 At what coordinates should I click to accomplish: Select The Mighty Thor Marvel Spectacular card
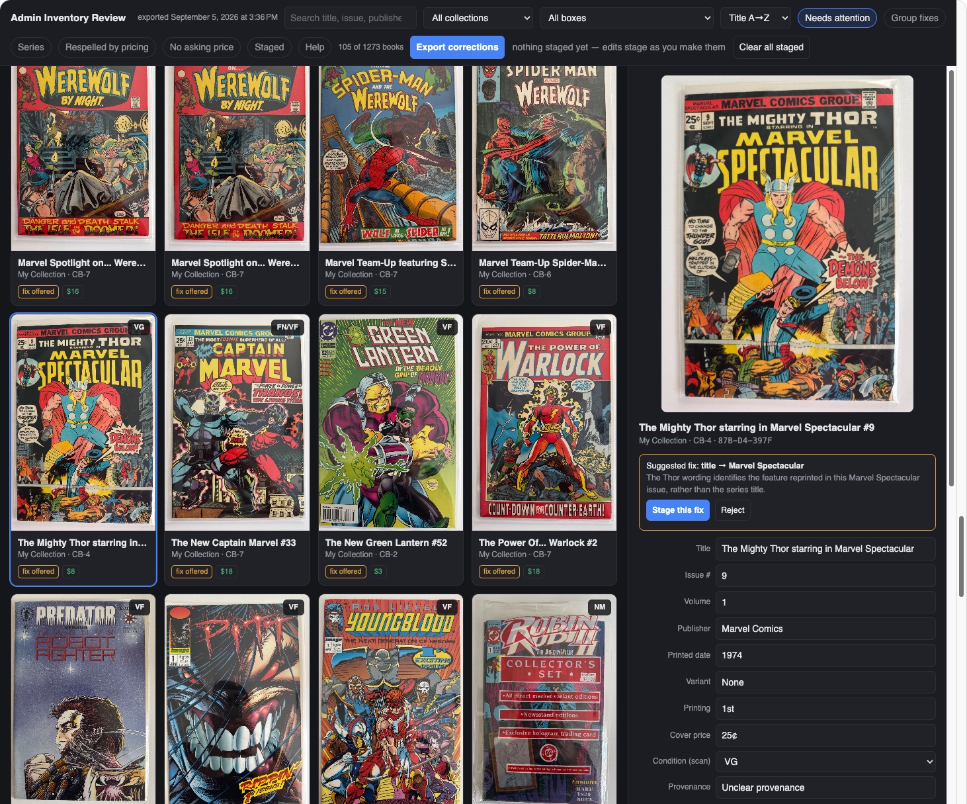click(83, 450)
